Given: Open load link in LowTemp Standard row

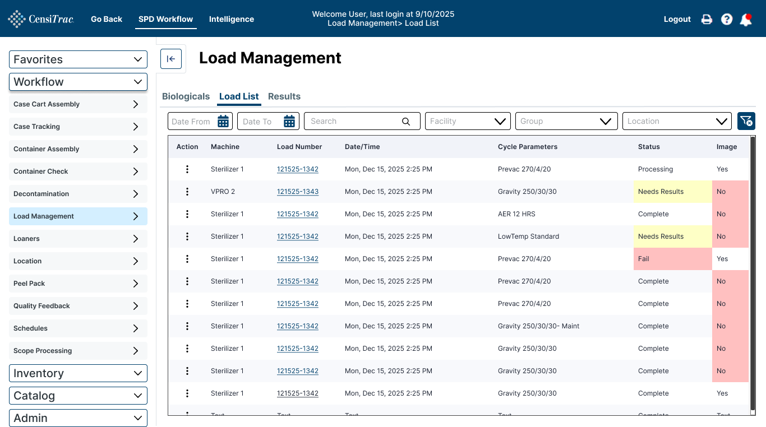Looking at the screenshot, I should (x=298, y=236).
